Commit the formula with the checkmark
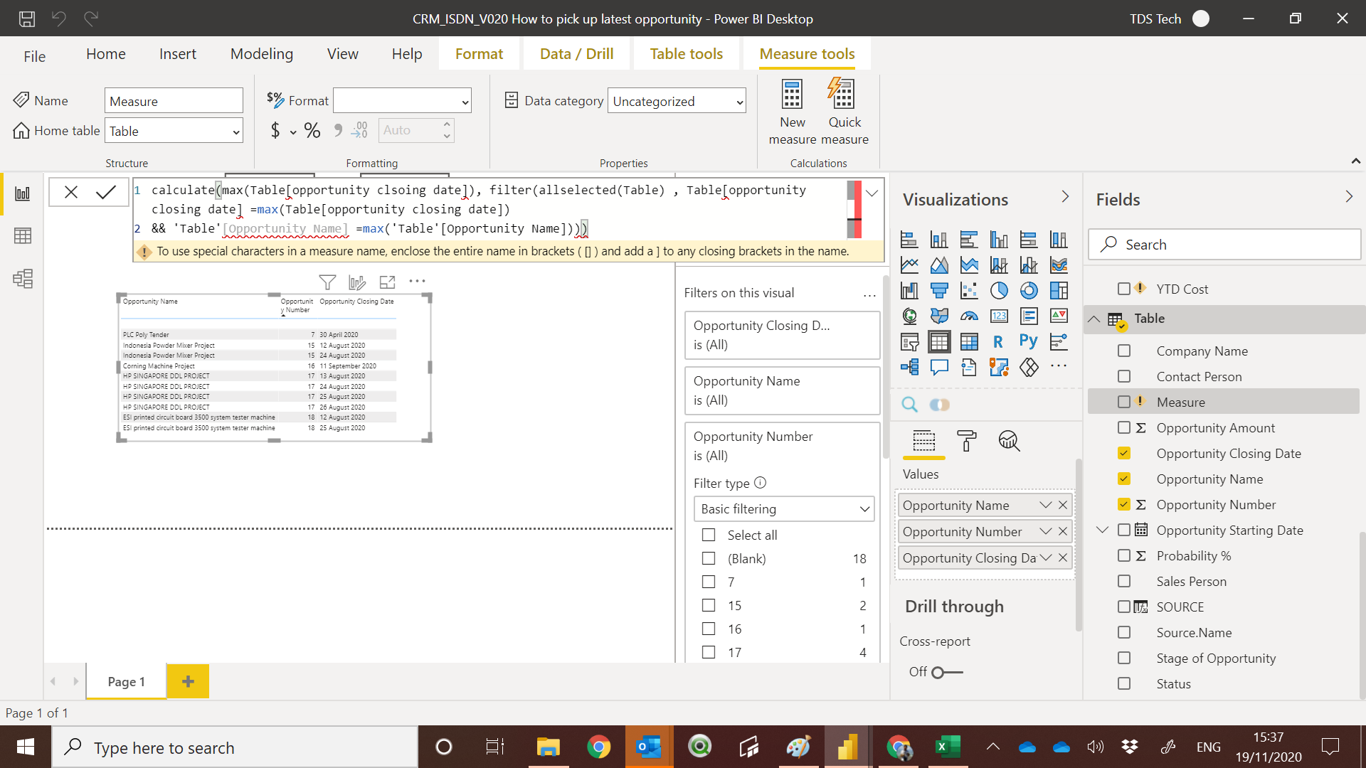 pos(106,192)
